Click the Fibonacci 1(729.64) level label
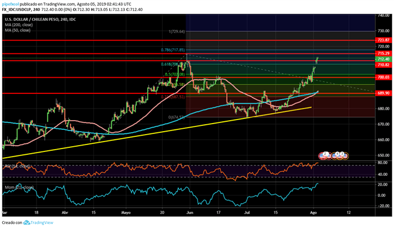394x228 pixels. click(x=177, y=32)
